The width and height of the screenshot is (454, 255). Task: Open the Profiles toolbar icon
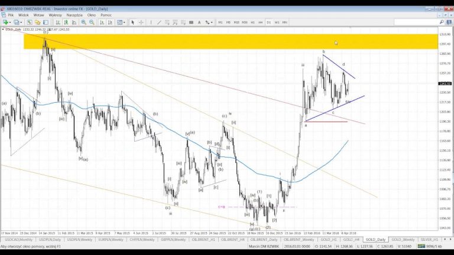[16, 22]
